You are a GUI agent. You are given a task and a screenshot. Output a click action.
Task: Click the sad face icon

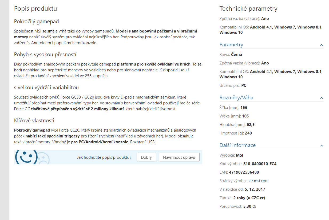coord(42,158)
